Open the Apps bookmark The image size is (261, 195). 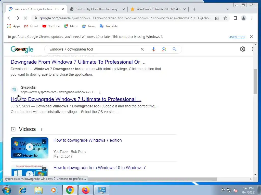tap(14, 26)
